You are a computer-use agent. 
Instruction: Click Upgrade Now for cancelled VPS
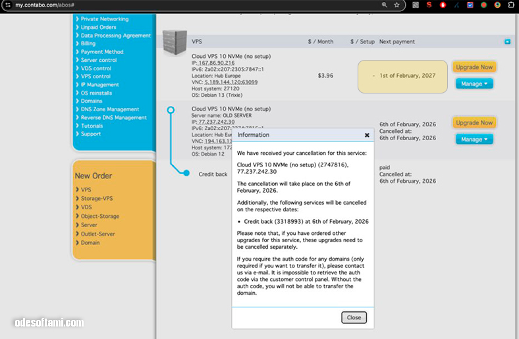coord(474,122)
